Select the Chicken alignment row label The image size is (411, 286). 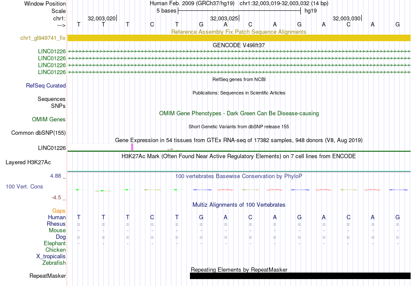[x=55, y=250]
